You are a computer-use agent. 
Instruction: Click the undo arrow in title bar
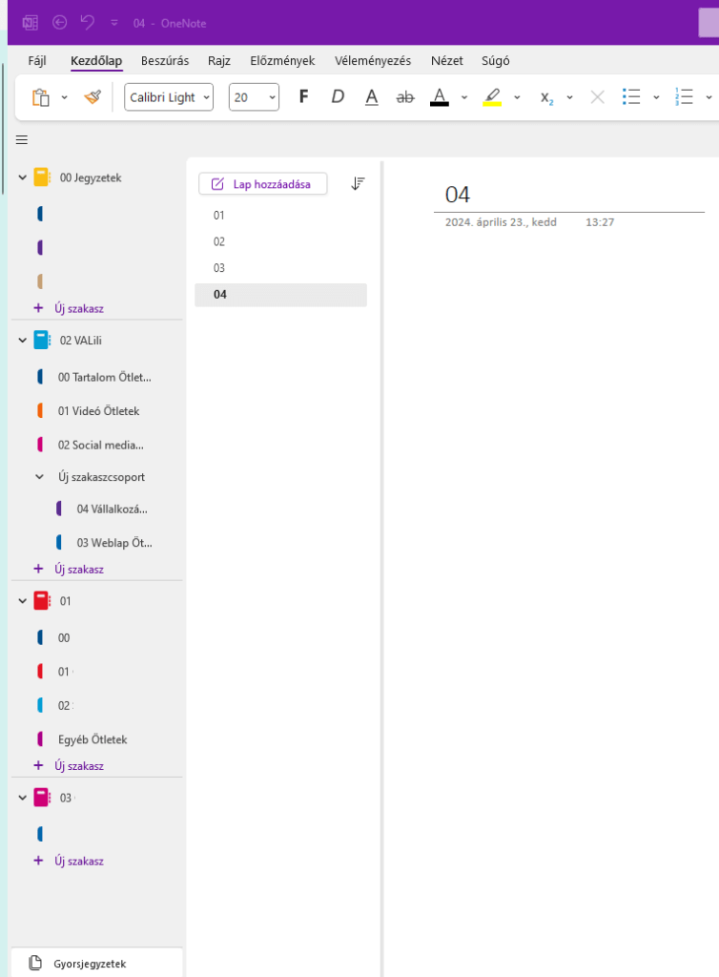click(88, 22)
